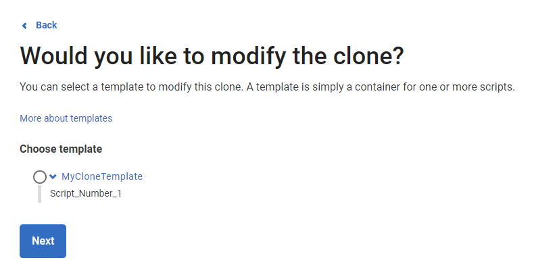Hide scripts listed under MyCloneTemplate
Viewport: 534px width, 275px height.
click(53, 177)
